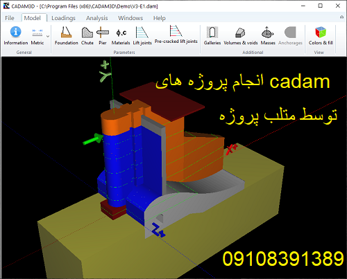Collapse the ribbon using the corner arrow

pos(341,17)
